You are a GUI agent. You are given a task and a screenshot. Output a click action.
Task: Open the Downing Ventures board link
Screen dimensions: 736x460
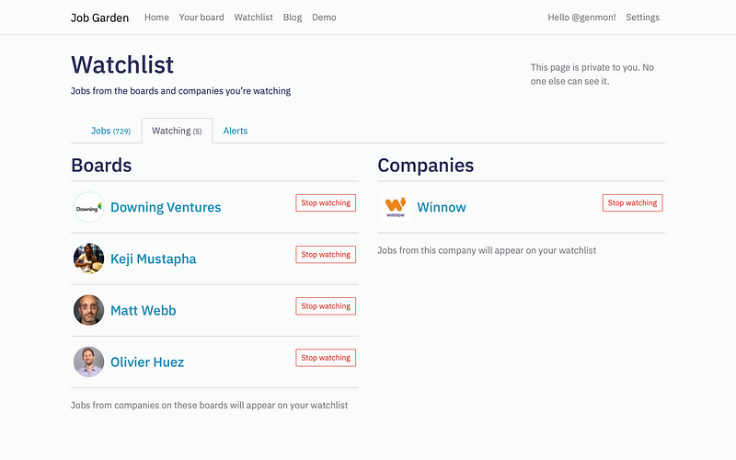tap(166, 207)
